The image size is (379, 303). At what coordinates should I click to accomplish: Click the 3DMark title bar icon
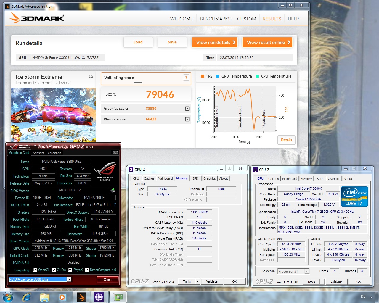pyautogui.click(x=7, y=6)
